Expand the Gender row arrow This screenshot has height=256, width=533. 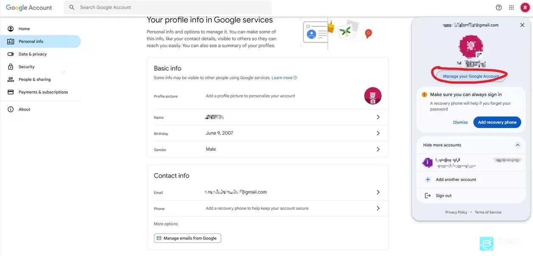click(x=378, y=150)
